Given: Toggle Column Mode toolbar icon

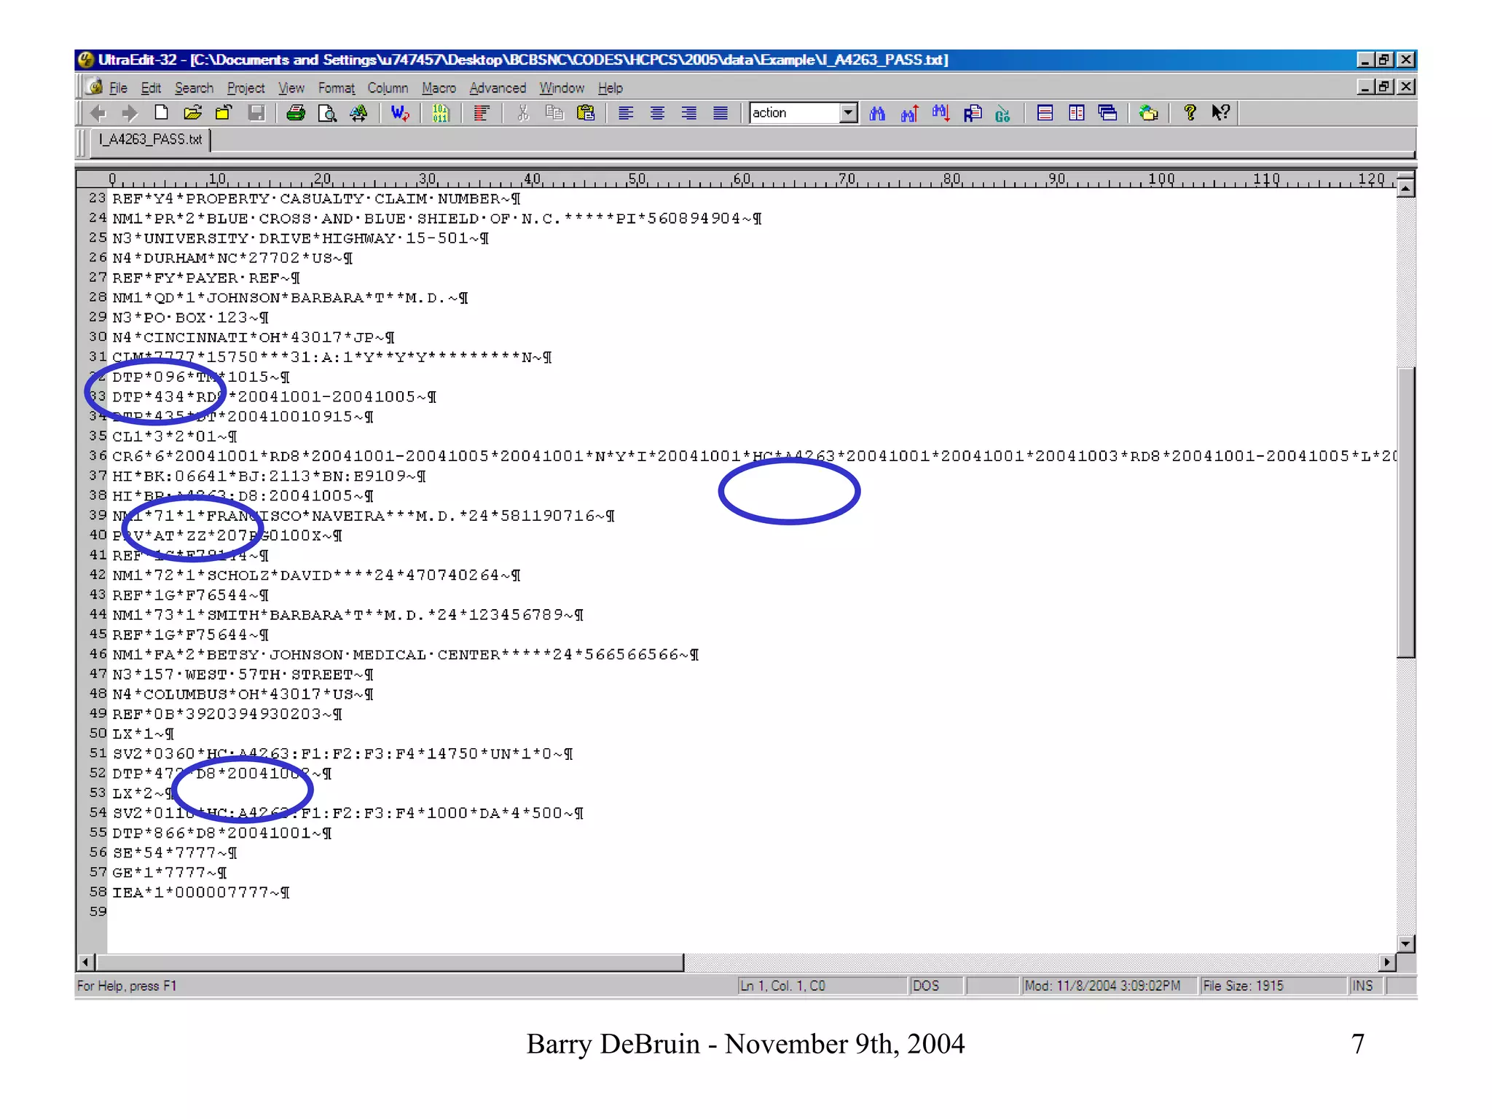Looking at the screenshot, I should (x=481, y=113).
